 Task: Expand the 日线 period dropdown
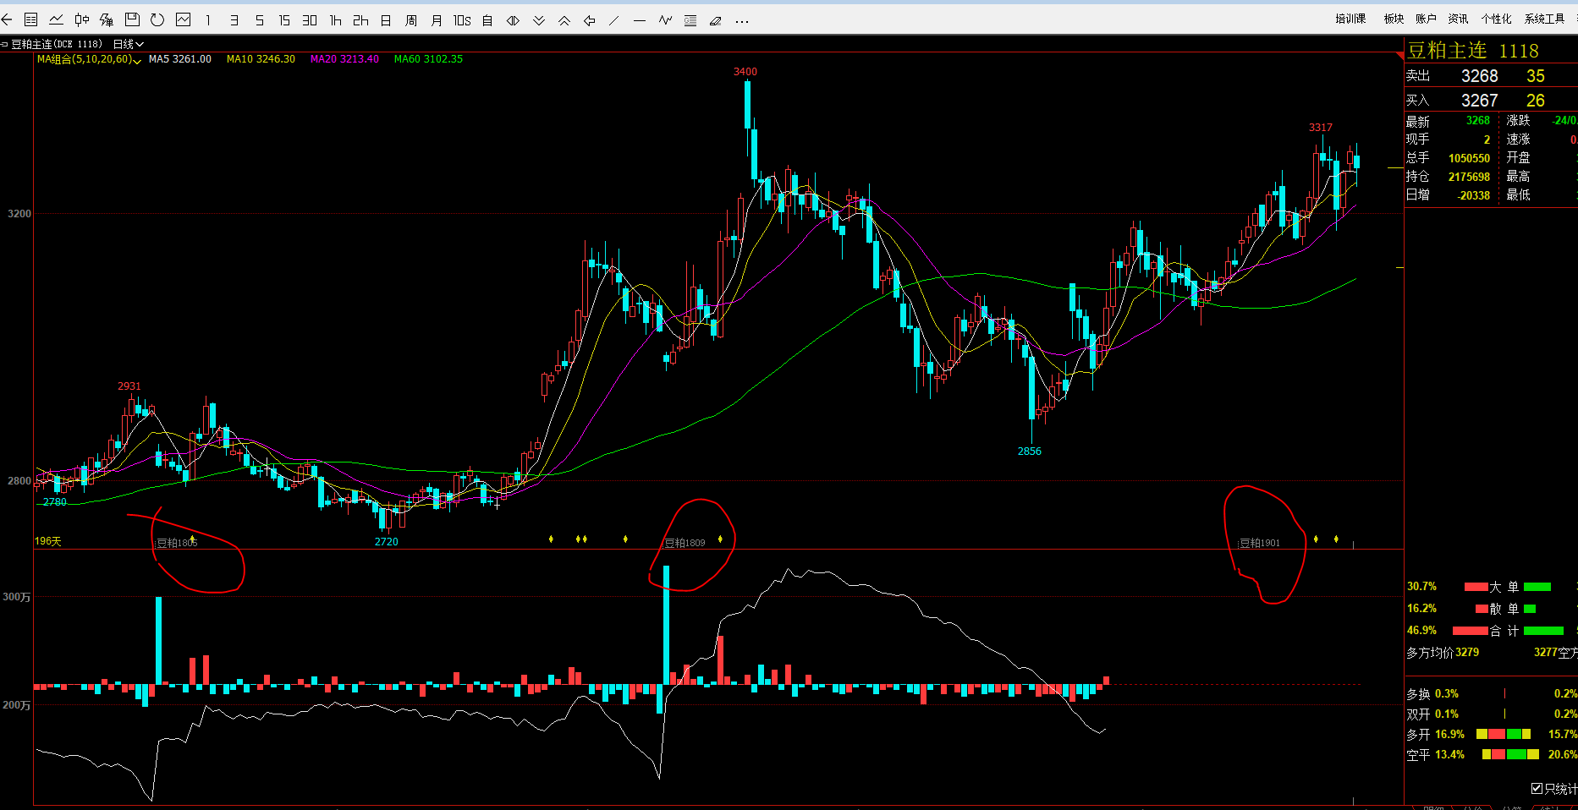tap(129, 44)
